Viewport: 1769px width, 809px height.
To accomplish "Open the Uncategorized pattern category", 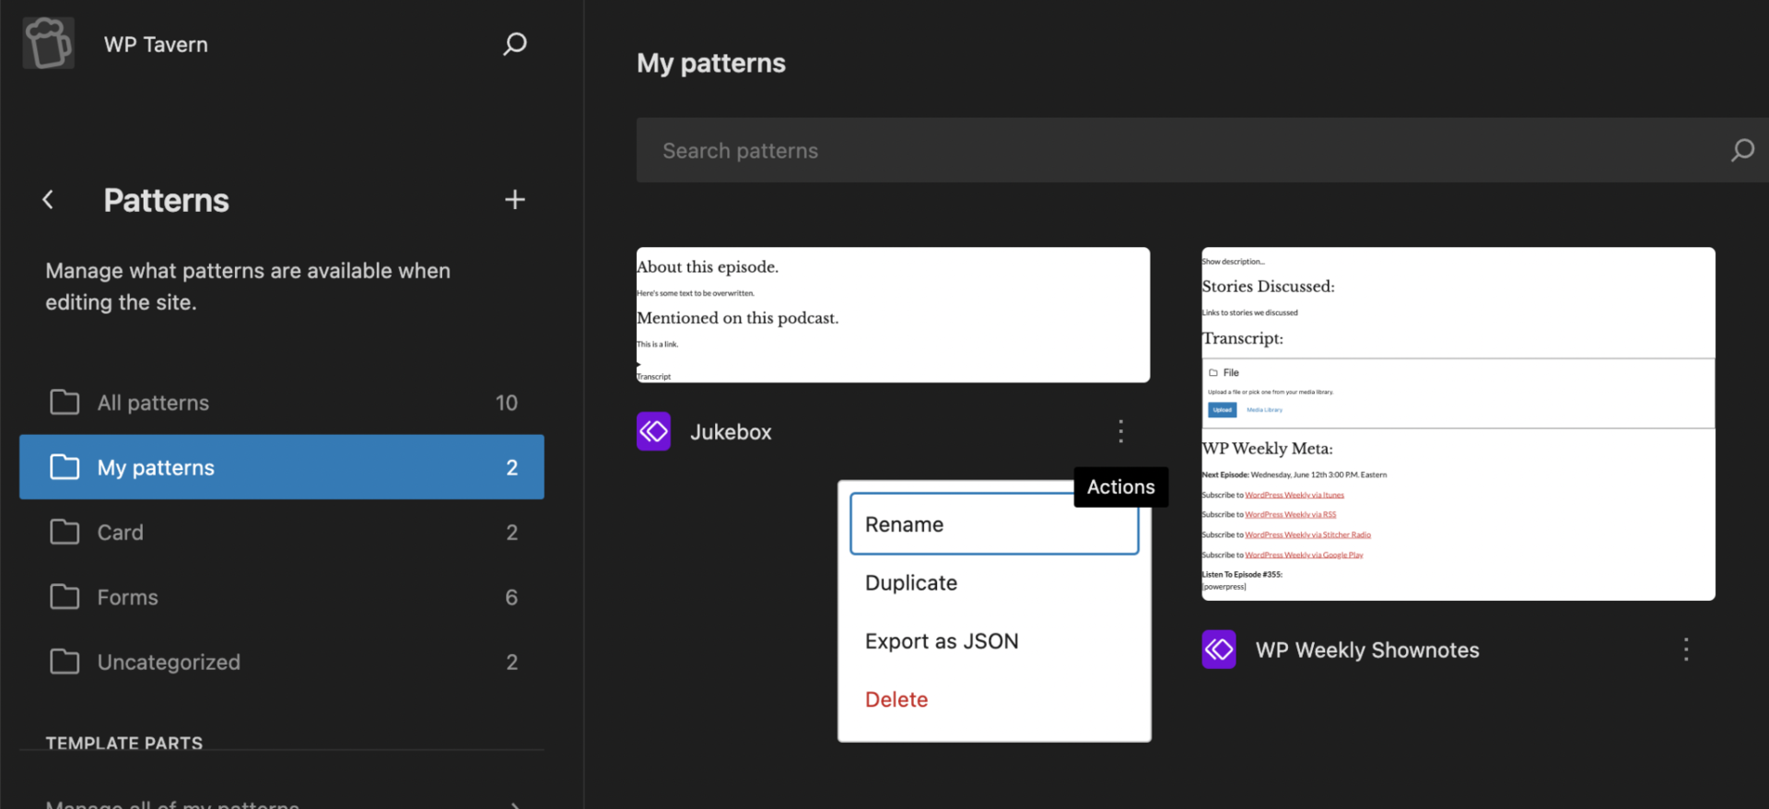I will [281, 662].
